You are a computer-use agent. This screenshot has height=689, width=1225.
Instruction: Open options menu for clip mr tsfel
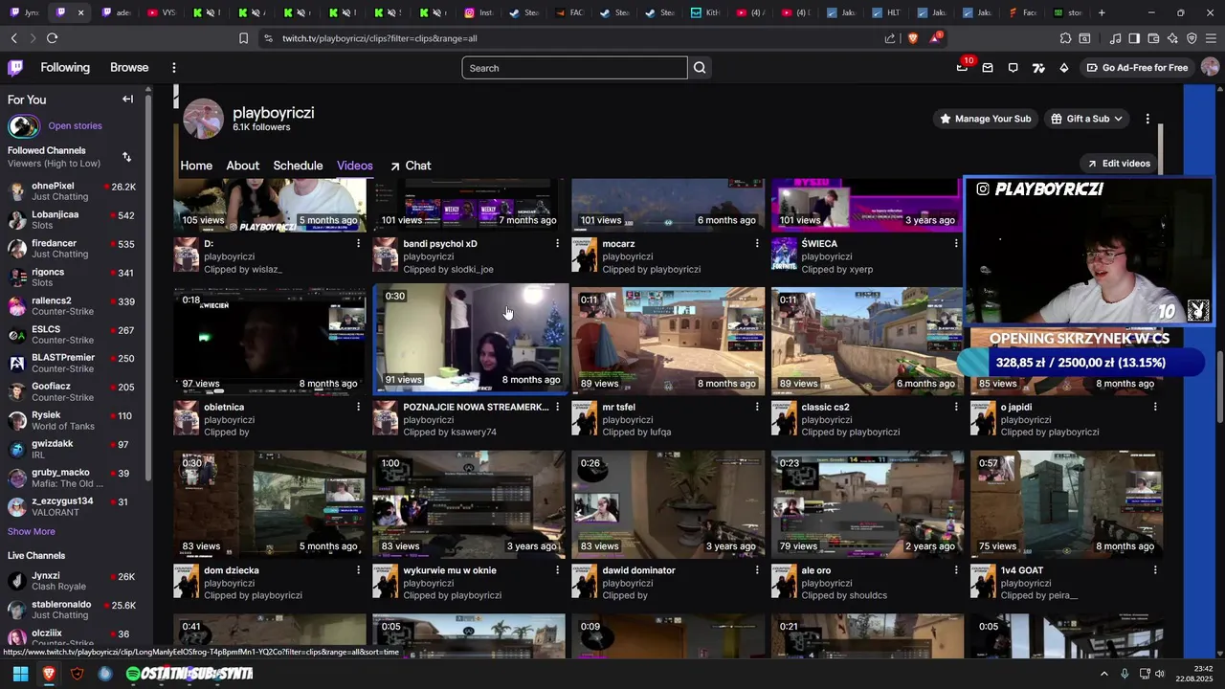[757, 407]
